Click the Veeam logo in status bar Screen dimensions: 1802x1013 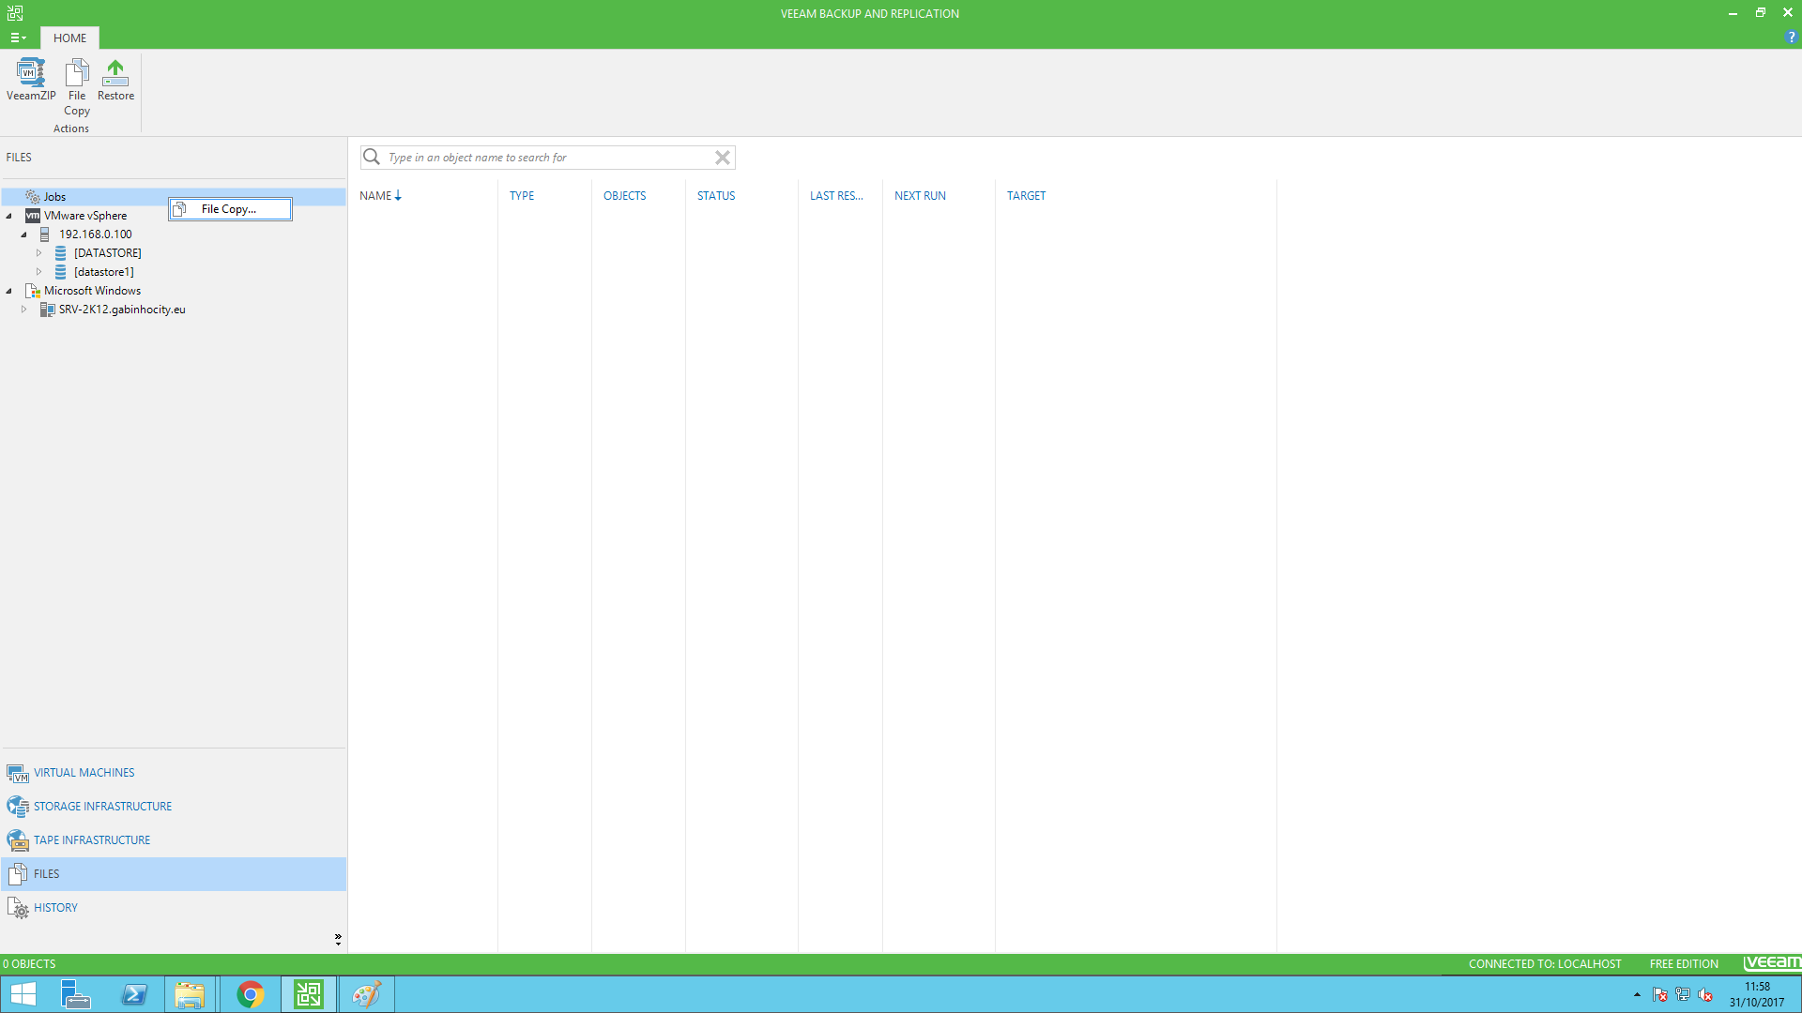[x=1772, y=963]
